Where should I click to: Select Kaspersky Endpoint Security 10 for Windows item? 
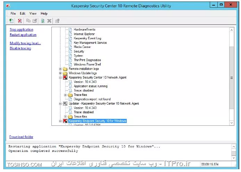click(x=98, y=121)
